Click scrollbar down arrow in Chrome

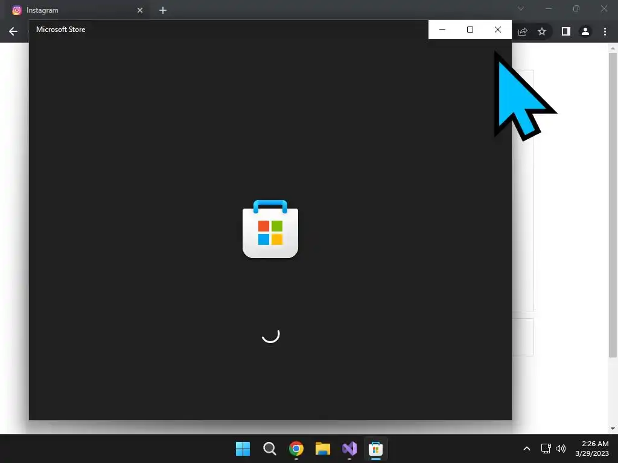click(x=613, y=429)
